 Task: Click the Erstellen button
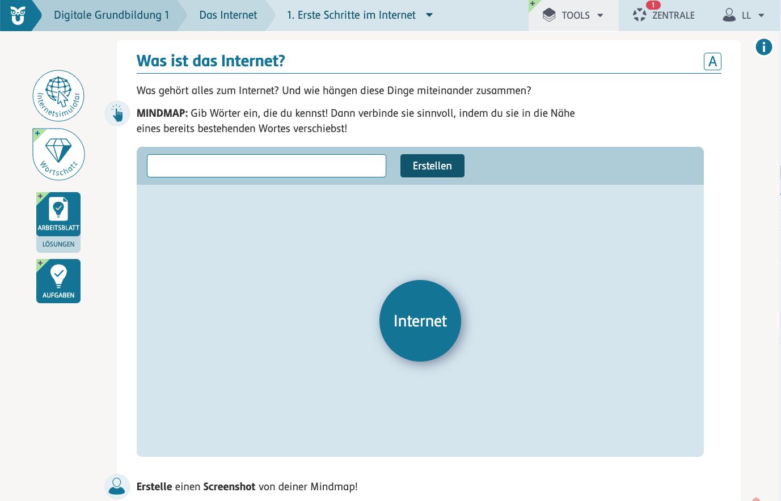coord(432,165)
